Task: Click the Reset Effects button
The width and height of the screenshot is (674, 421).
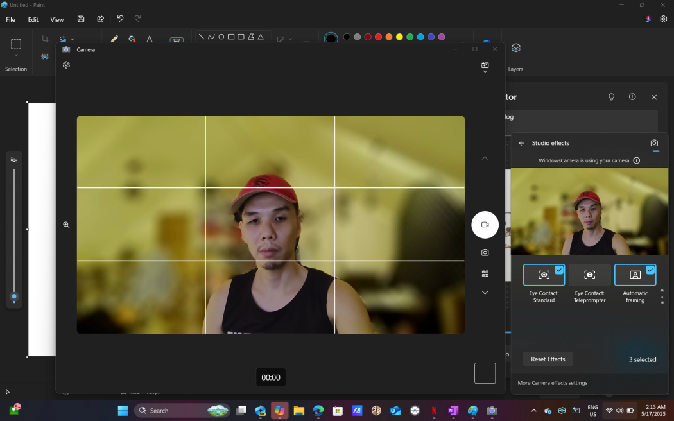Action: [548, 359]
